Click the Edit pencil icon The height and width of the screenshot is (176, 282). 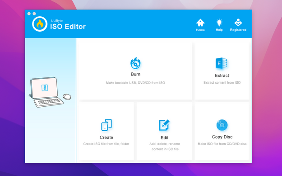[164, 125]
